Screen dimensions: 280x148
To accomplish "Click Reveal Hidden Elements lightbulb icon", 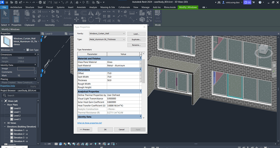I will click(x=95, y=144).
